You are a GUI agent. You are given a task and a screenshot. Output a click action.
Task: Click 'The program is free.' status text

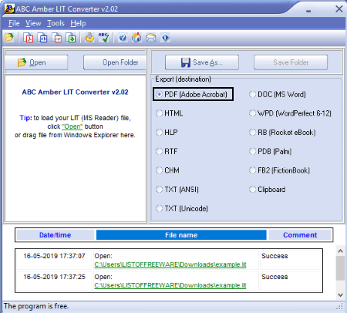(36, 306)
